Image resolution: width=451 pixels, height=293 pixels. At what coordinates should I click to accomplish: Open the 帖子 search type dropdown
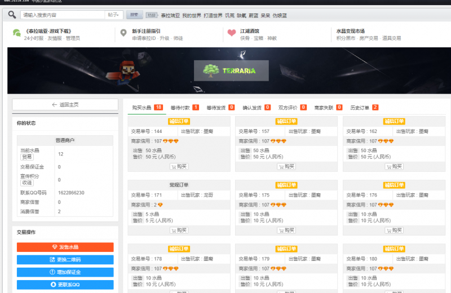pos(114,15)
